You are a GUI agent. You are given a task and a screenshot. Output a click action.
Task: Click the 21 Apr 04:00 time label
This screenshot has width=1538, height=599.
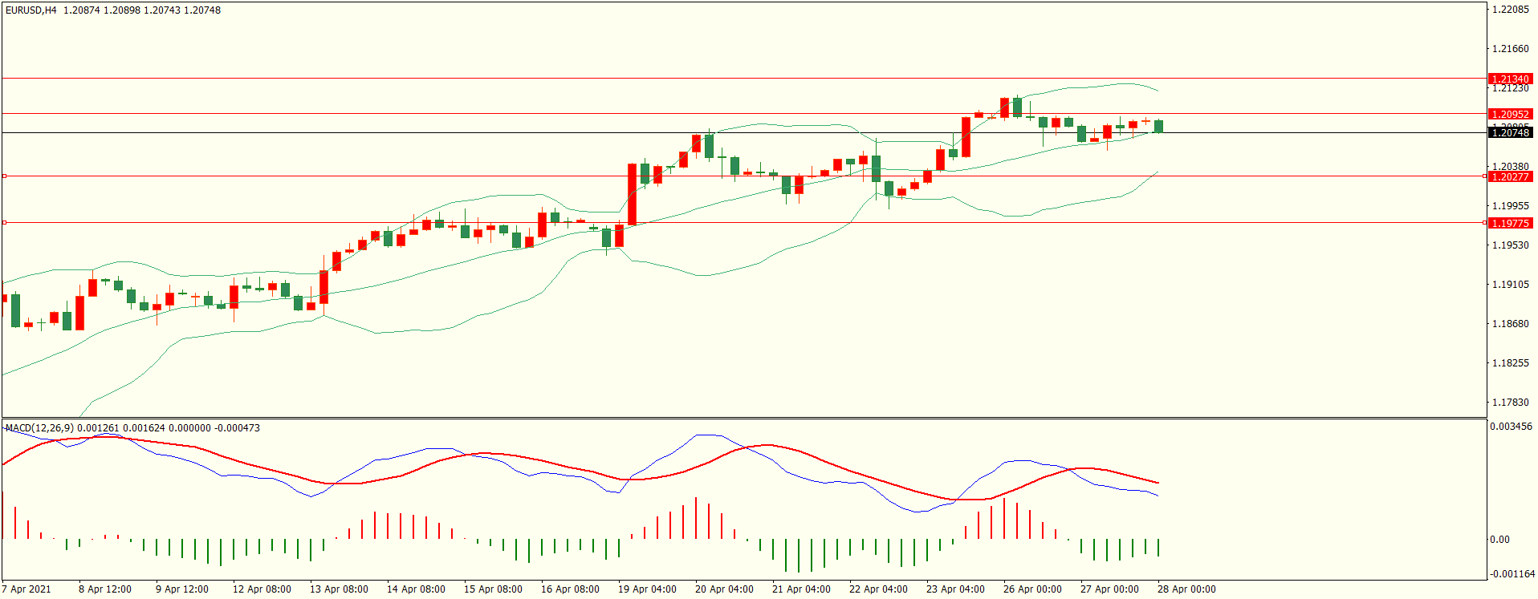coord(801,589)
